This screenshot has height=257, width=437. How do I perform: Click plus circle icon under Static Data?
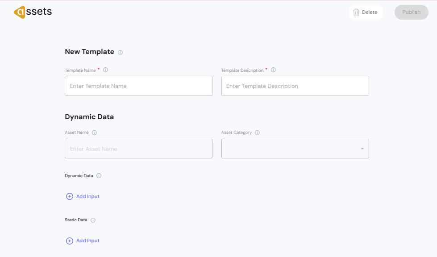tap(70, 241)
